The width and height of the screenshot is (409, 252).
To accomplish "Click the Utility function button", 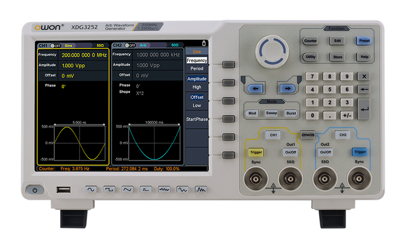I will [311, 57].
